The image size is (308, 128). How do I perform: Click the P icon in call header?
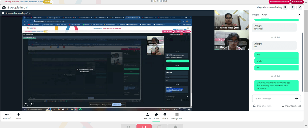point(293,7)
